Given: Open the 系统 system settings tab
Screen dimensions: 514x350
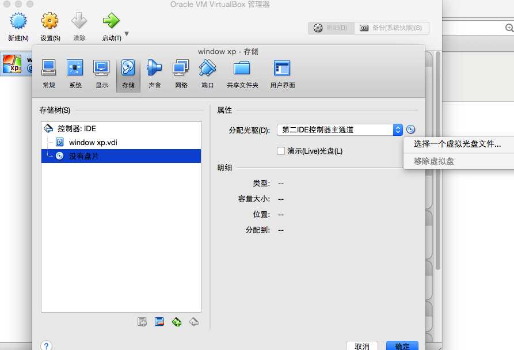Looking at the screenshot, I should [x=75, y=74].
